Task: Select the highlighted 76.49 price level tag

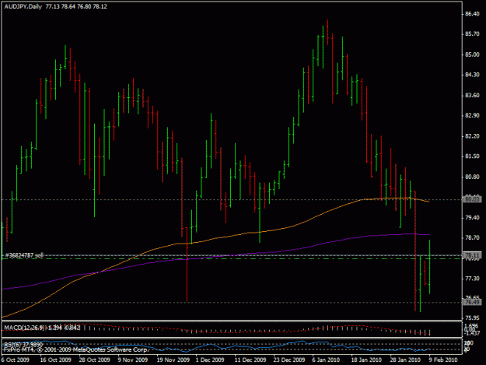Action: click(472, 302)
